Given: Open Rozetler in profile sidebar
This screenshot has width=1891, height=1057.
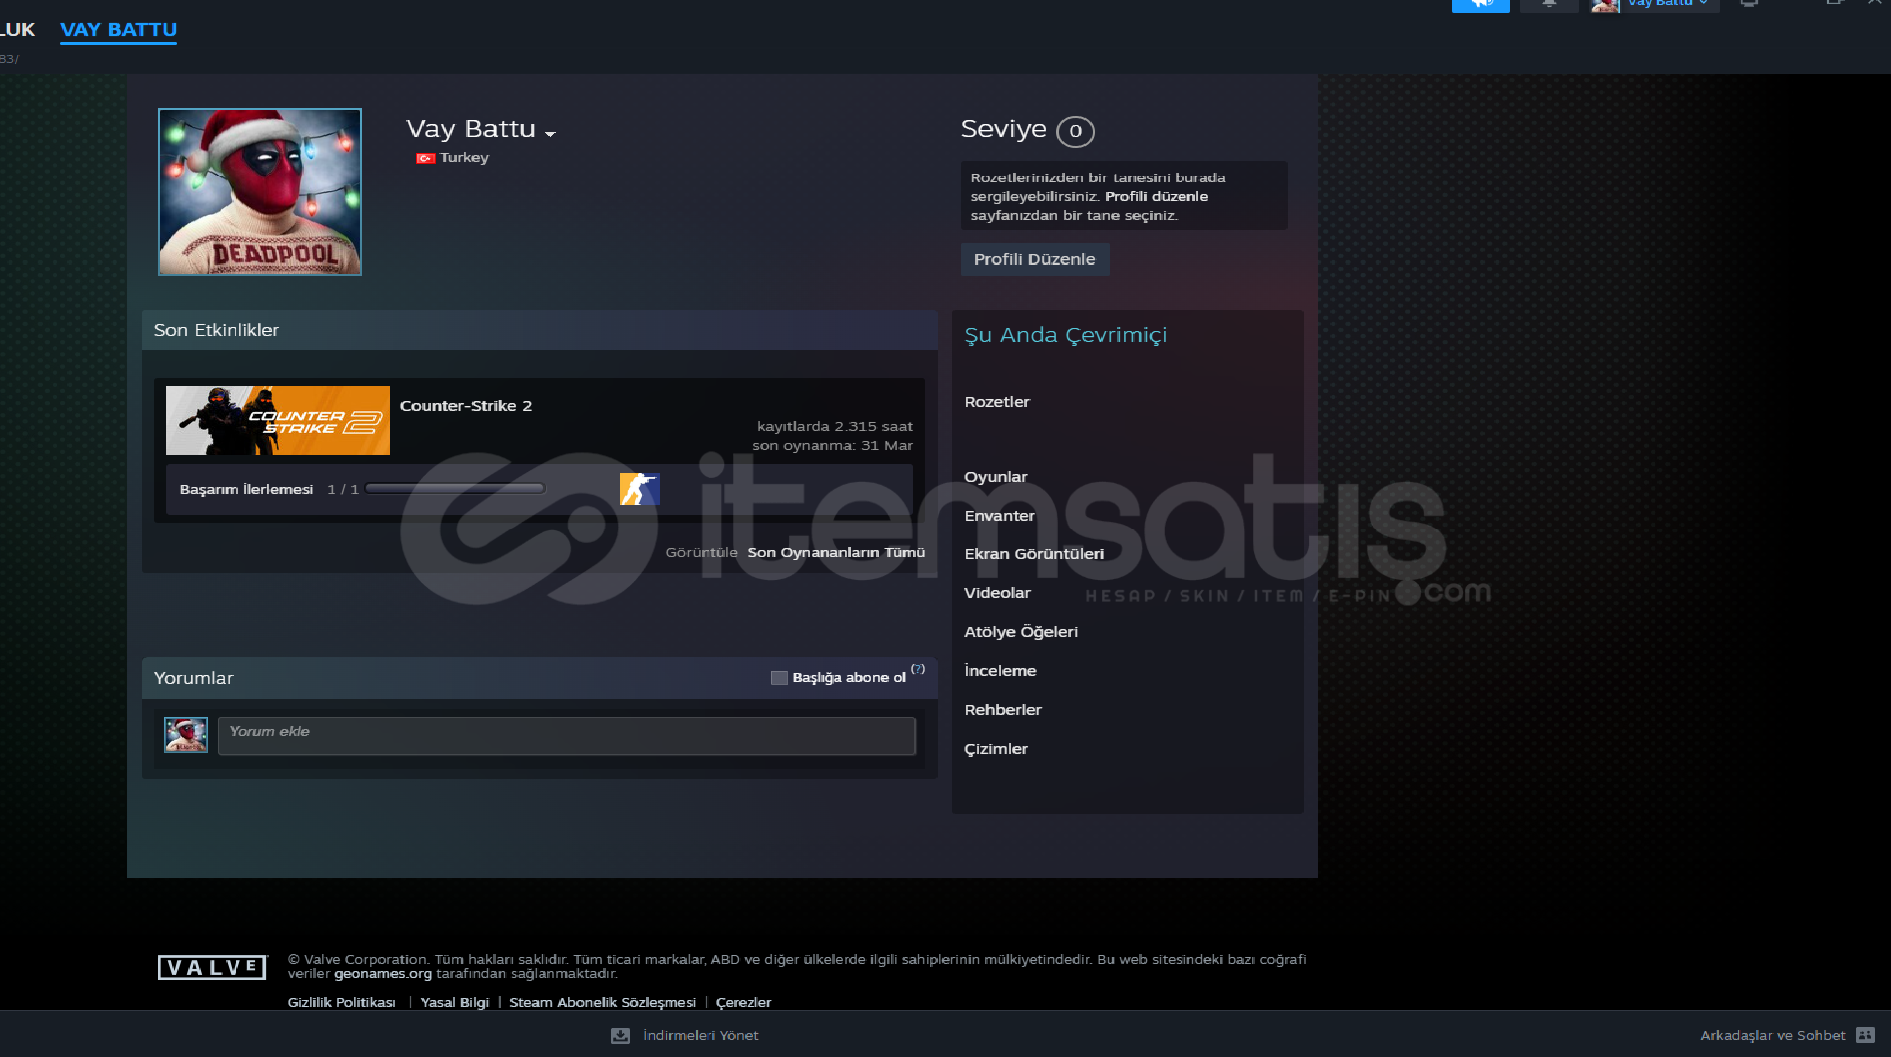Looking at the screenshot, I should coord(997,402).
